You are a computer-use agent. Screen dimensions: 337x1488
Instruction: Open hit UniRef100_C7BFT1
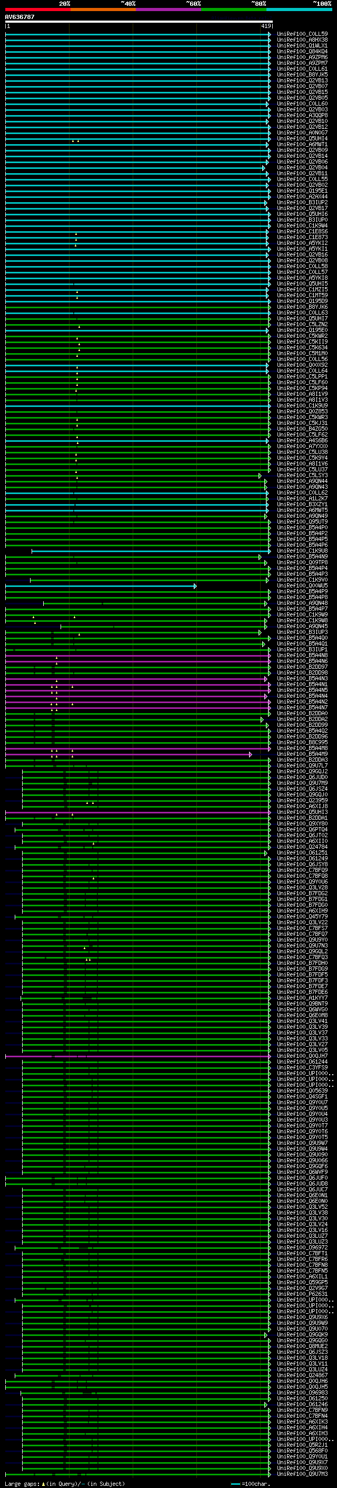click(x=302, y=1253)
